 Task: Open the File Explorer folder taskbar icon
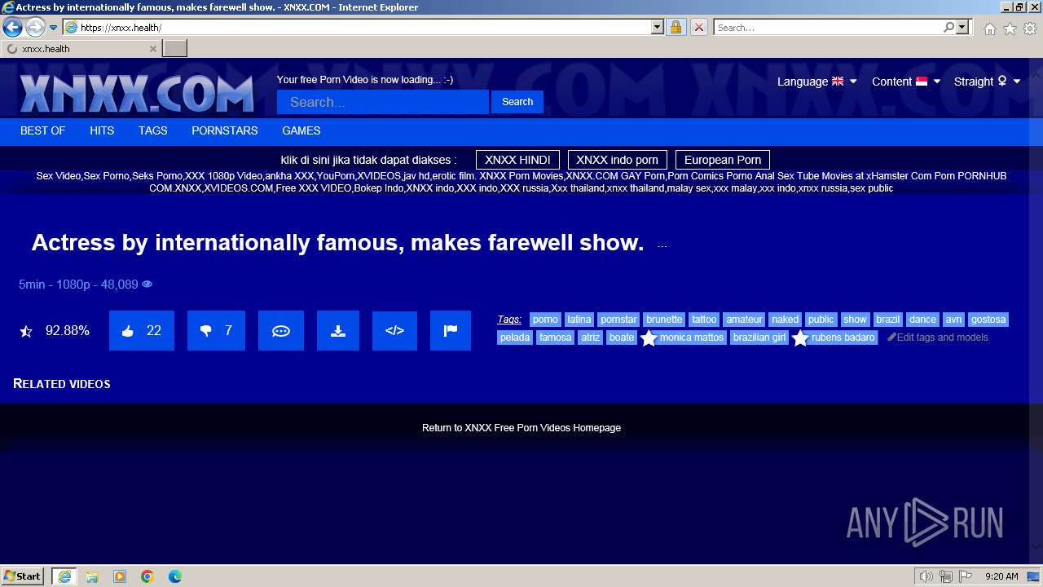pyautogui.click(x=92, y=576)
